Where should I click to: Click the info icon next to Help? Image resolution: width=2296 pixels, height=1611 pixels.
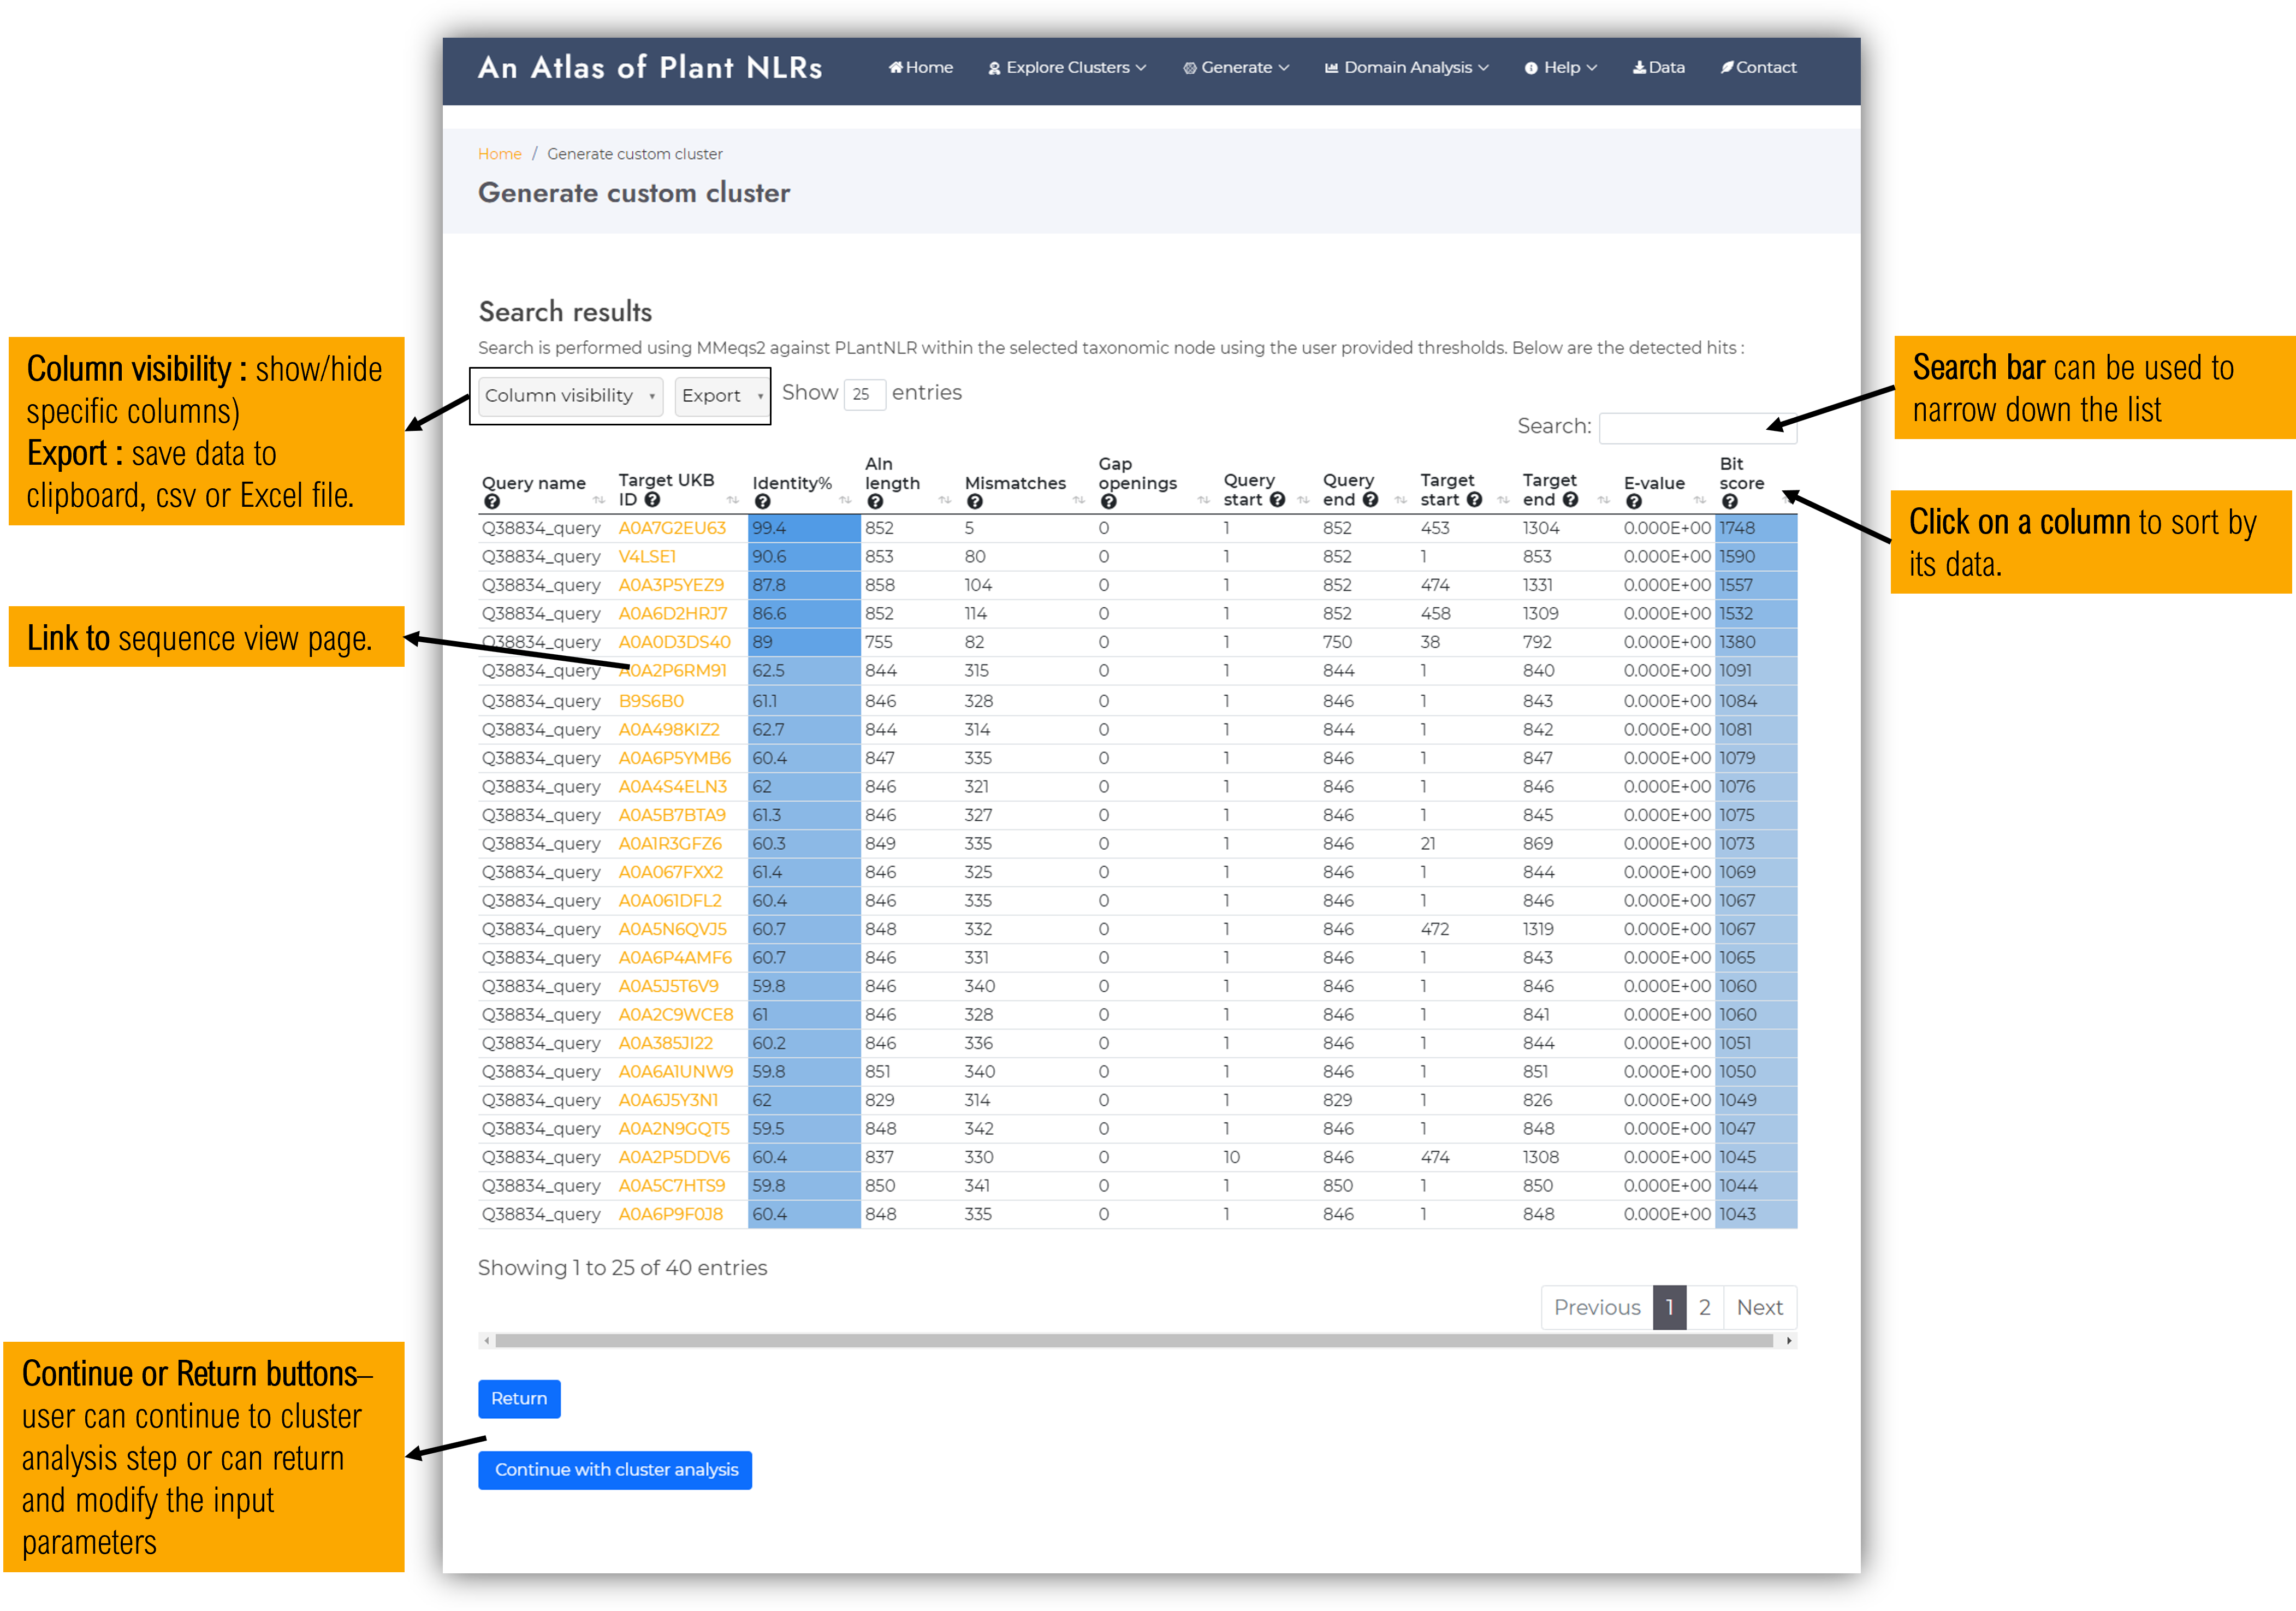click(x=1531, y=67)
